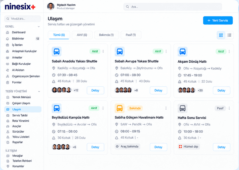
Task: Open Detay for Hafta Sonu Servisi
Action: [x=221, y=147]
